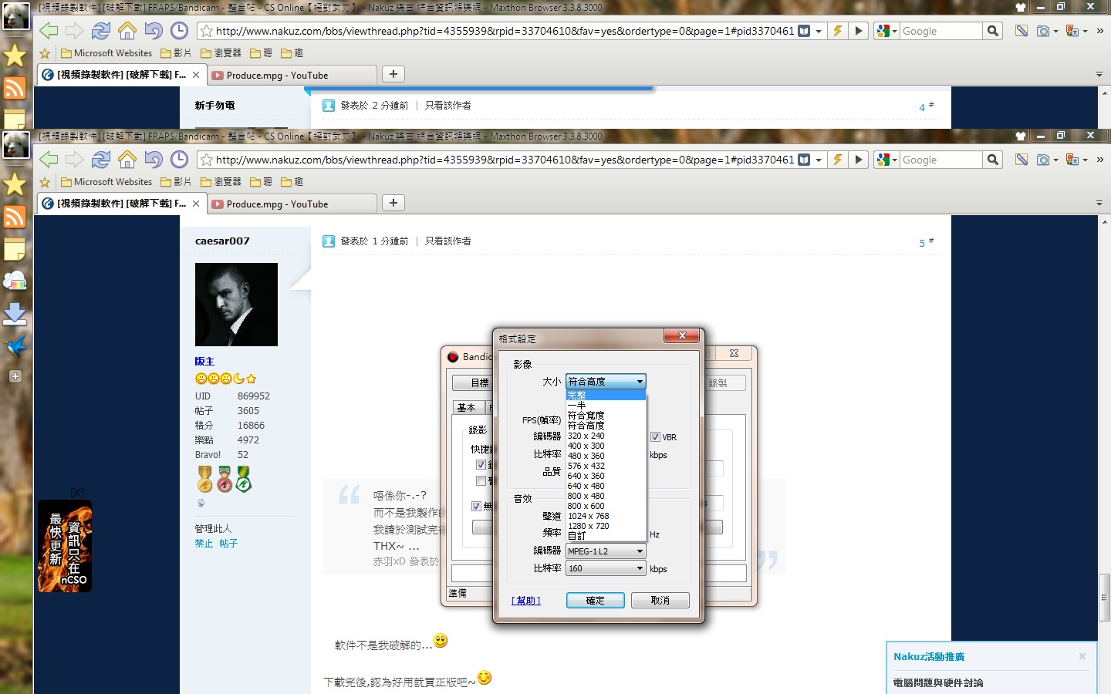Click the undo close icon in upper toolbar

[x=154, y=31]
